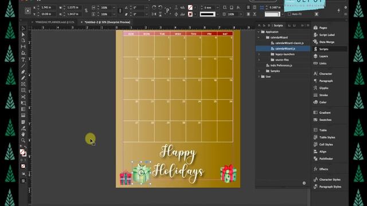Collapse the calendarWizard folder
Screen dimensions: 367x206
tap(259, 37)
